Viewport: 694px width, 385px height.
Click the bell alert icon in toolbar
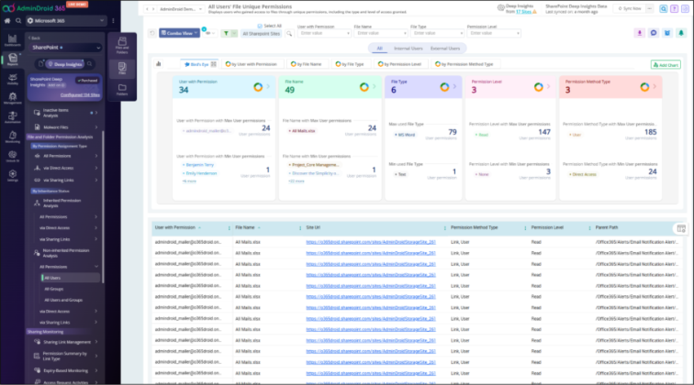click(x=681, y=33)
